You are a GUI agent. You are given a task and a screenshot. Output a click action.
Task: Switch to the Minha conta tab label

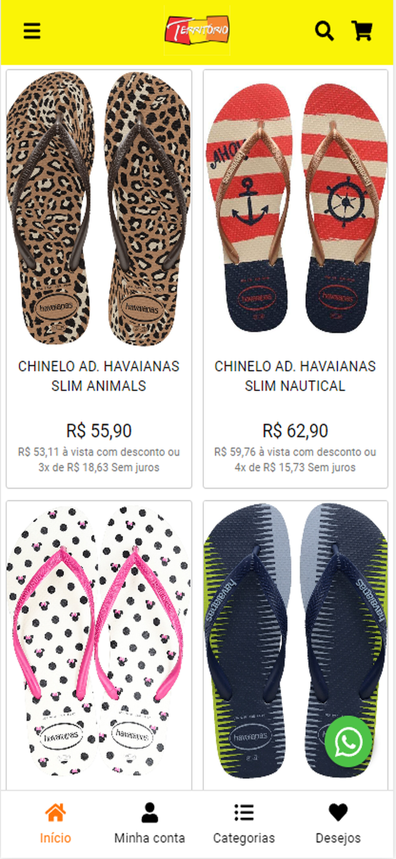[150, 838]
